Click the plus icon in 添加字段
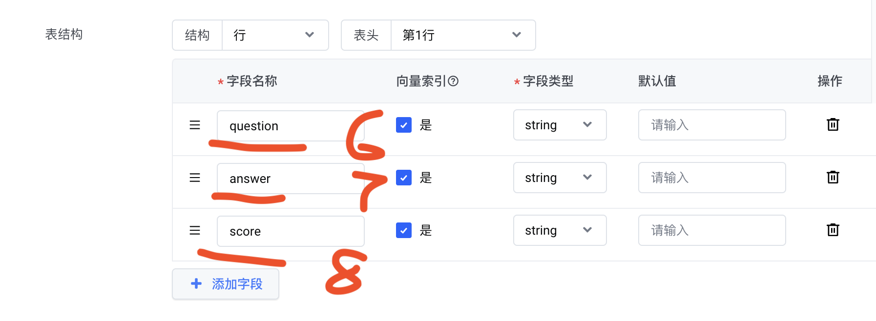 (x=196, y=283)
